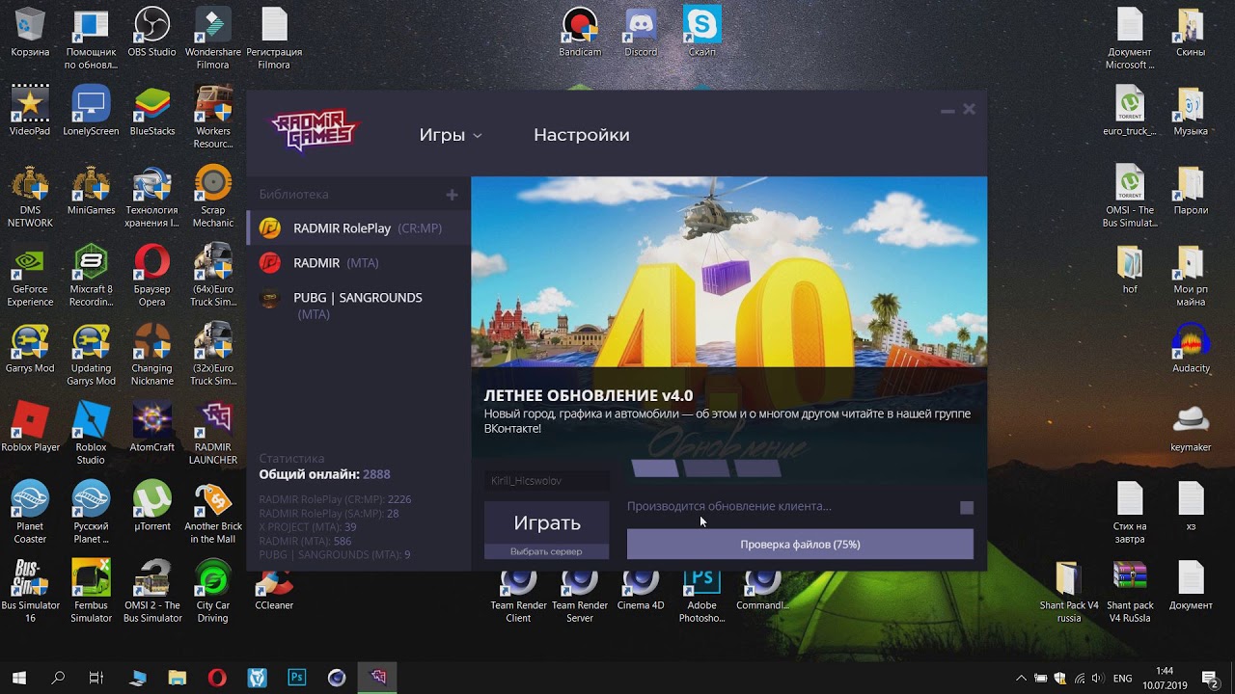Open Roblox Player desktop icon
This screenshot has width=1235, height=694.
click(30, 428)
